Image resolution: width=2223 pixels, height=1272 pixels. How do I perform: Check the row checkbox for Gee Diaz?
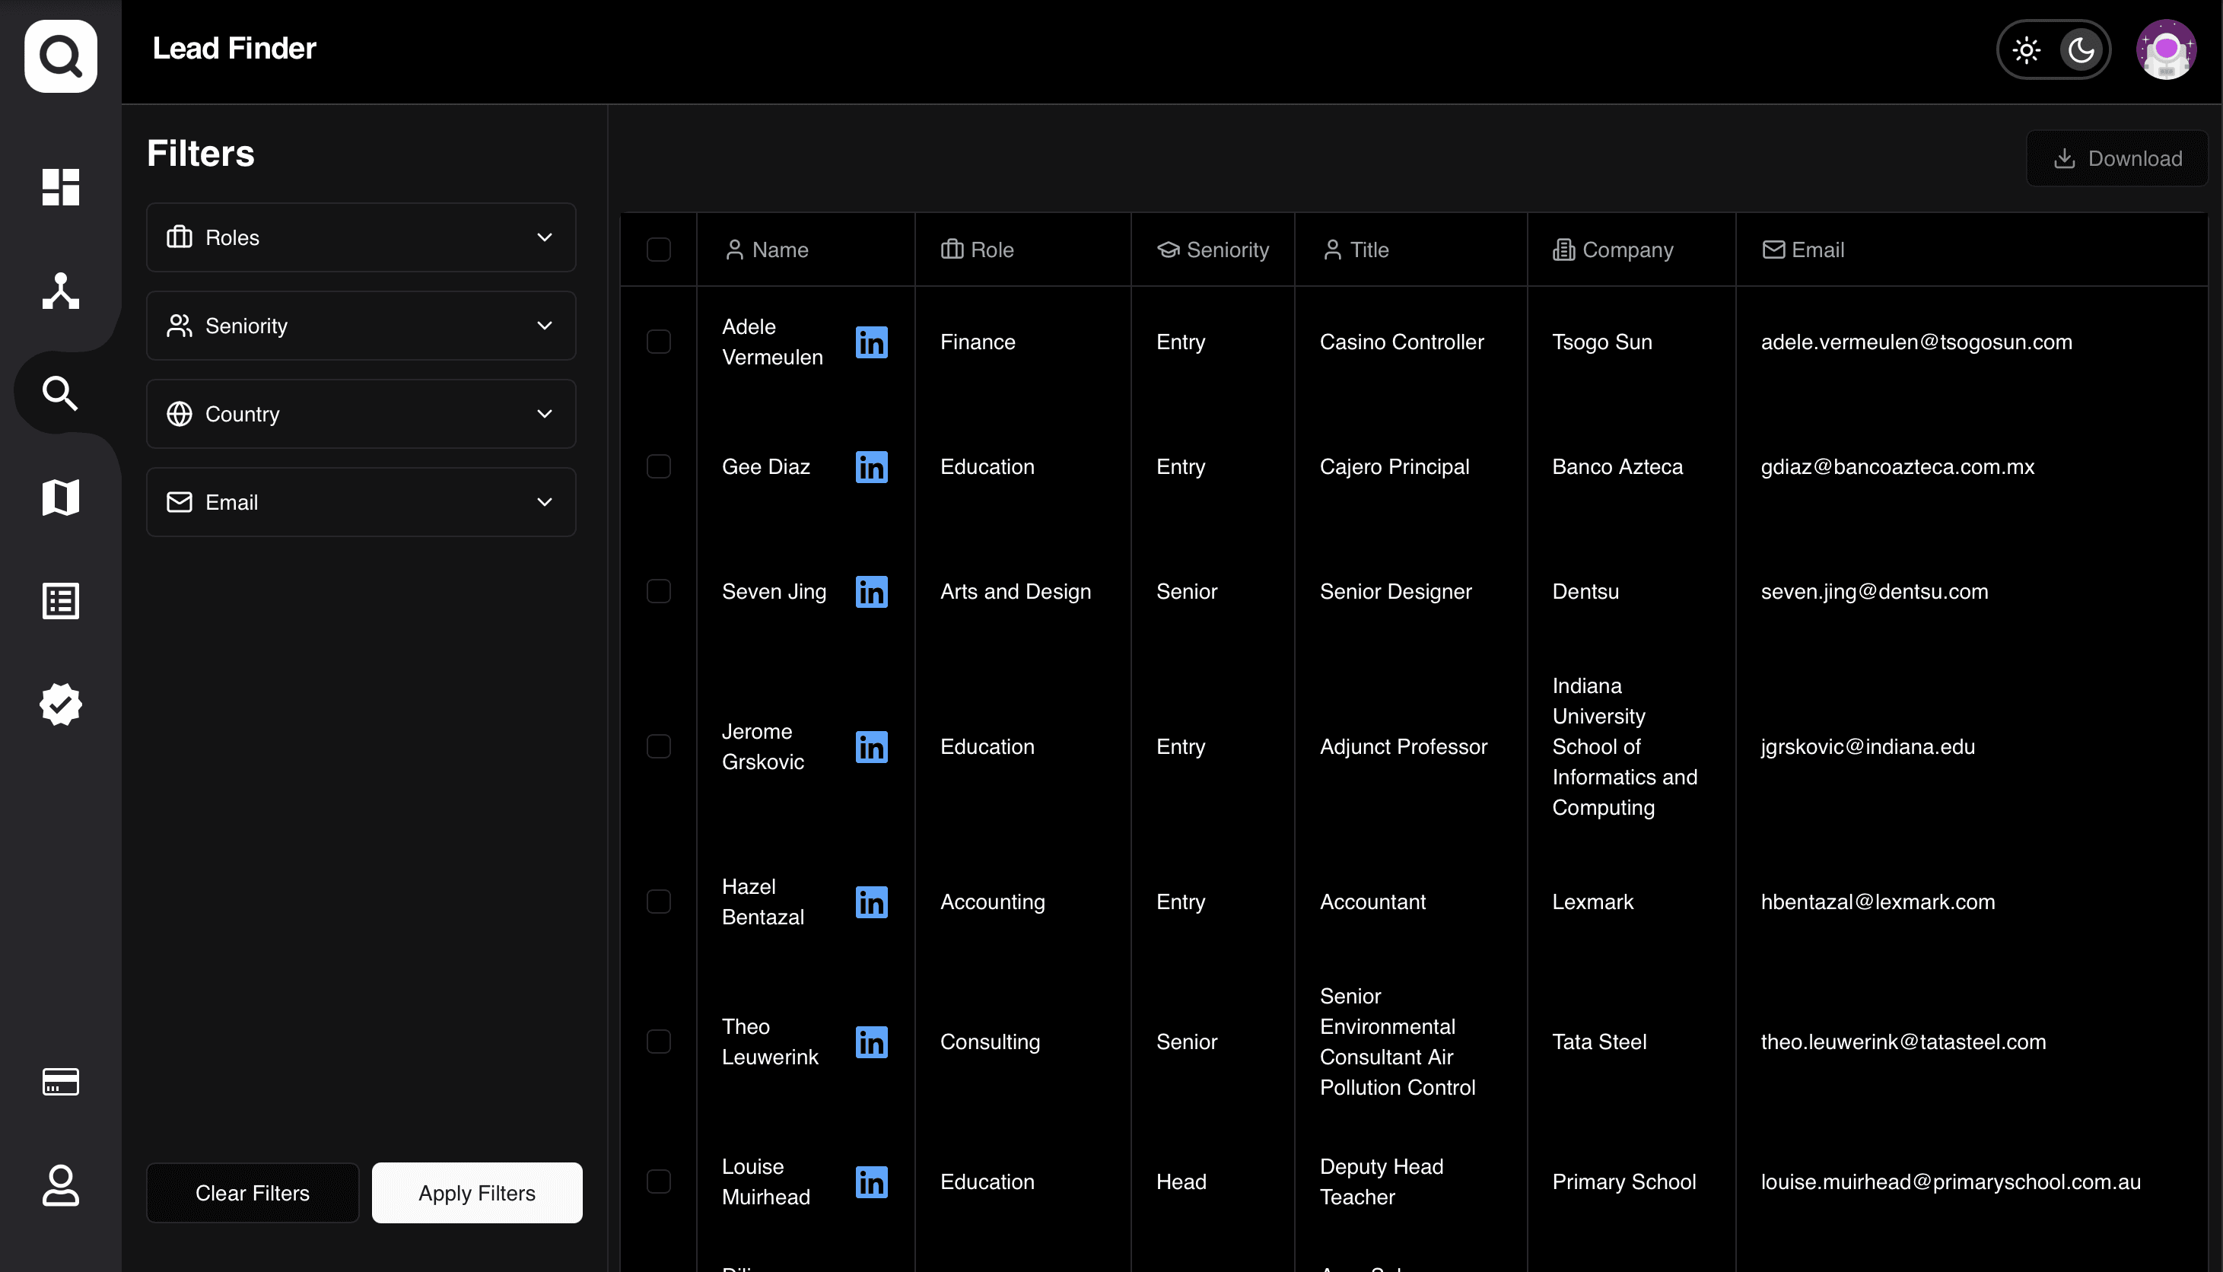[x=659, y=466]
